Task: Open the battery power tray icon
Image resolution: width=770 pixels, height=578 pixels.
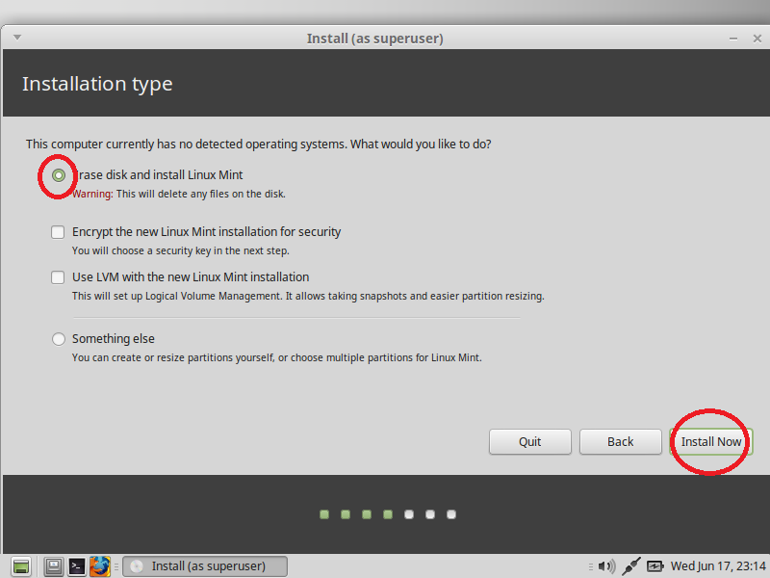Action: coord(655,566)
